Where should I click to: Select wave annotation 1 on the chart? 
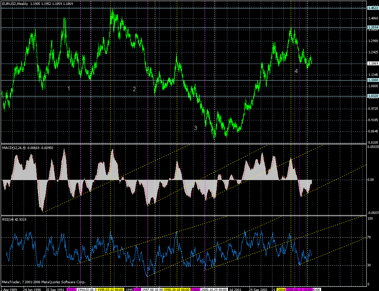tap(69, 89)
